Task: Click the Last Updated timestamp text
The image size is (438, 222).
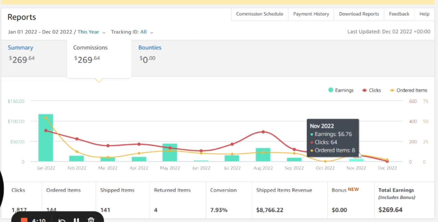Action: pyautogui.click(x=389, y=32)
